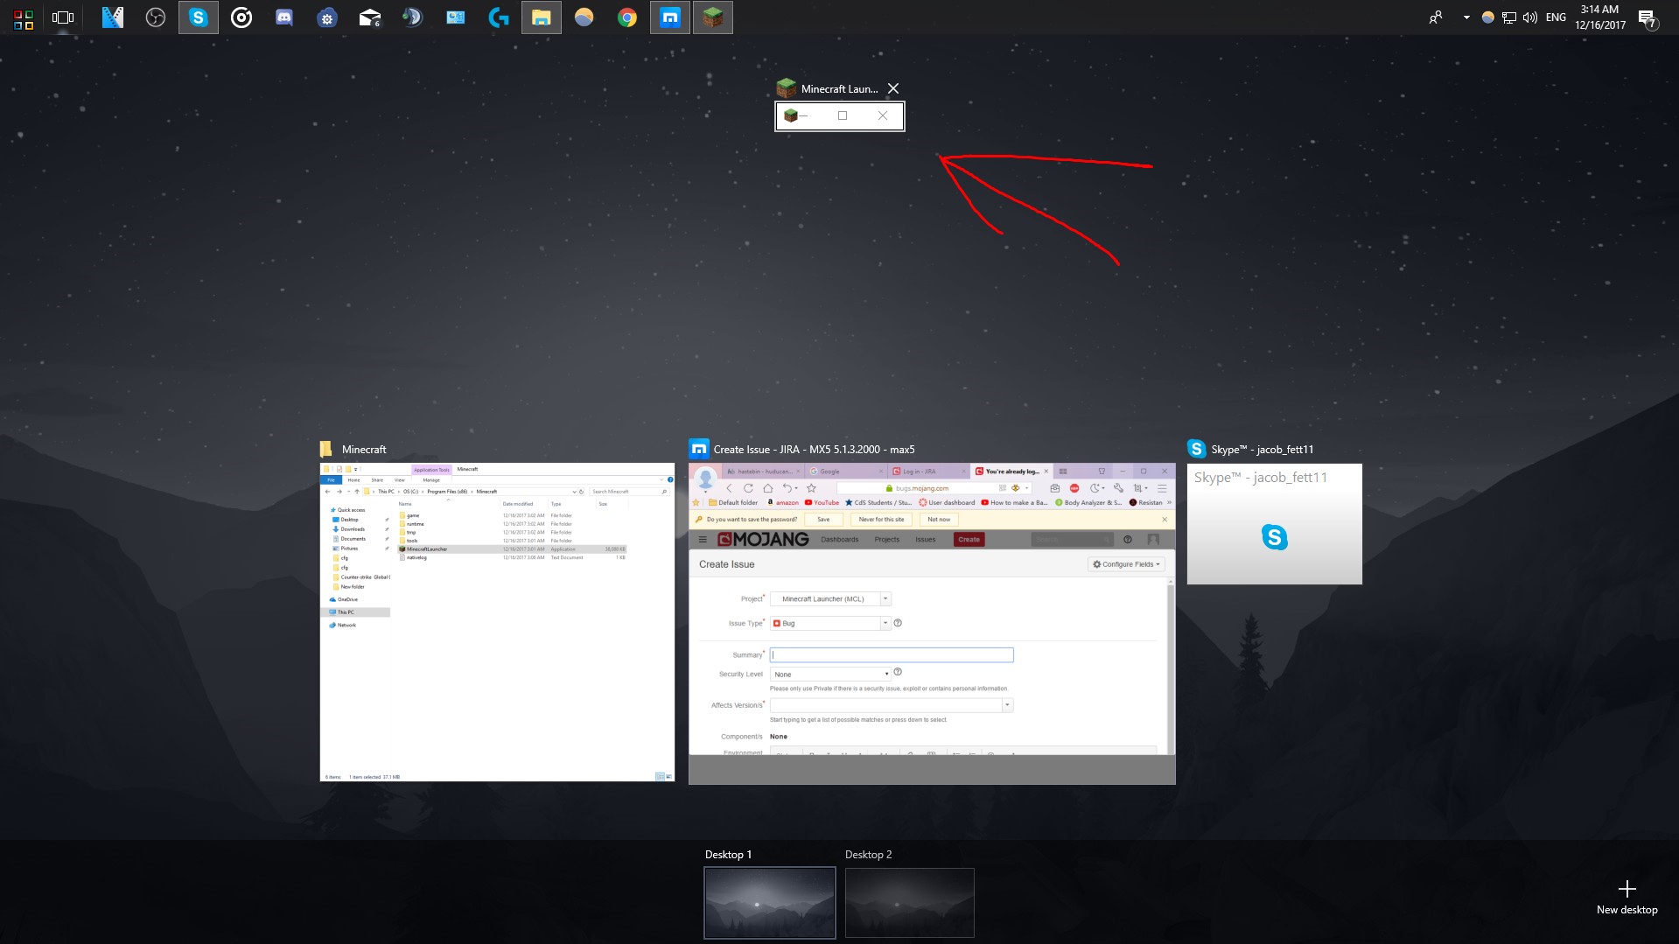Switch to the Create Issue JIRA window

pos(931,621)
